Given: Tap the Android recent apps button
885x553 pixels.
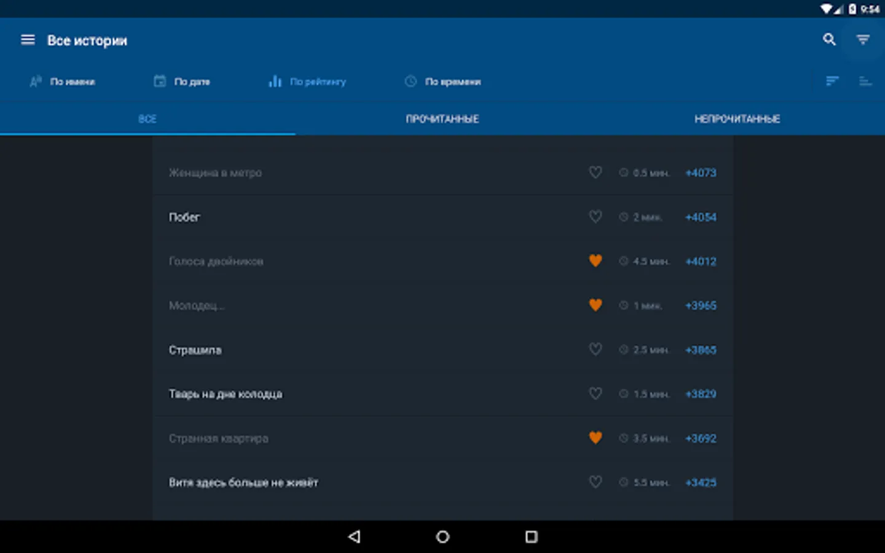Looking at the screenshot, I should pos(532,536).
